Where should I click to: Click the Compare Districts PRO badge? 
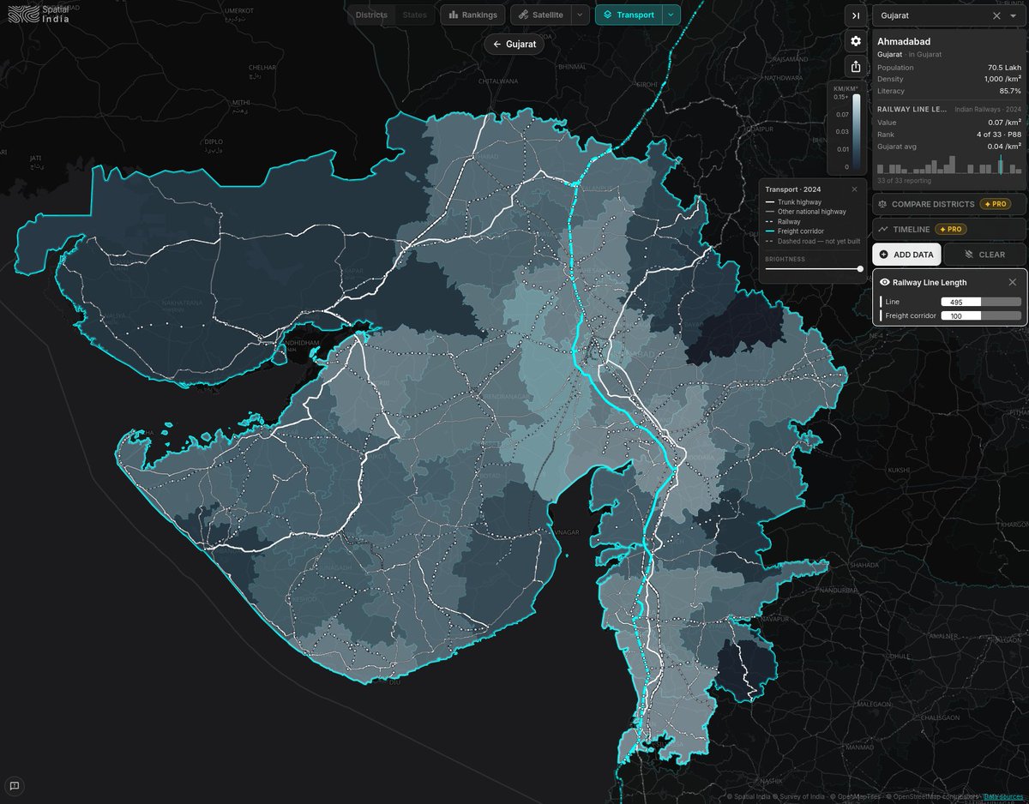click(x=996, y=204)
